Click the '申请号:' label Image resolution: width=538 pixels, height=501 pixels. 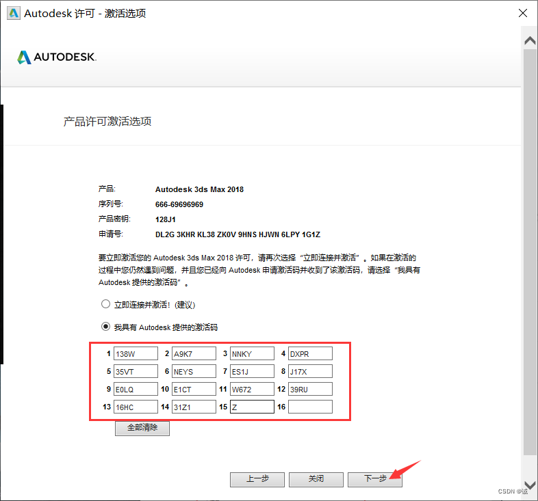click(110, 234)
